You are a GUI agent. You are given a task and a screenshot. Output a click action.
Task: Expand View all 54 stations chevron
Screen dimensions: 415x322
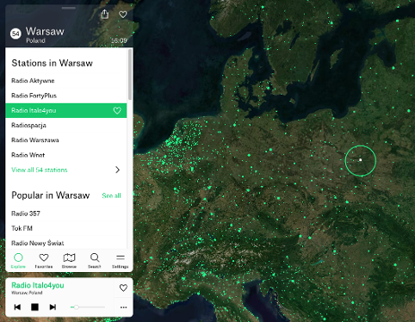[x=117, y=170]
